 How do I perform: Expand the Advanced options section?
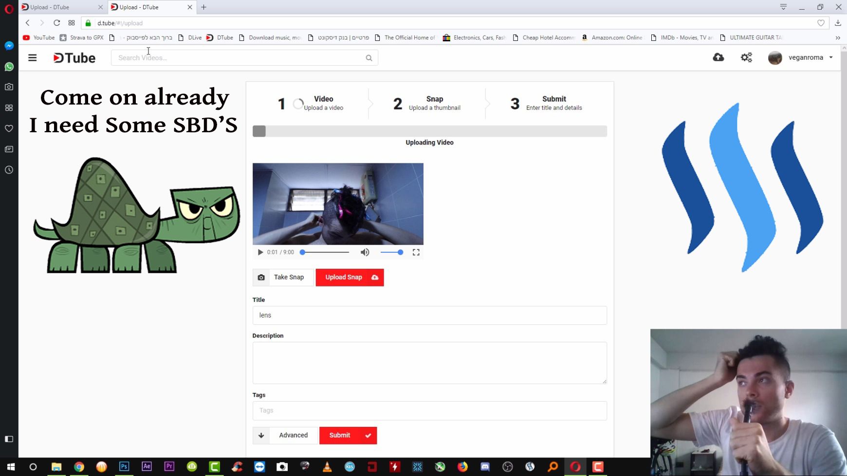pos(285,435)
